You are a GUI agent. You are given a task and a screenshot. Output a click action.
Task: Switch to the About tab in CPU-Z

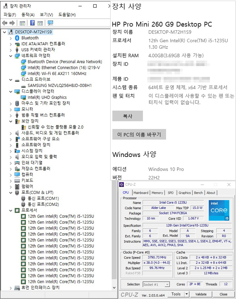[x=211, y=193]
